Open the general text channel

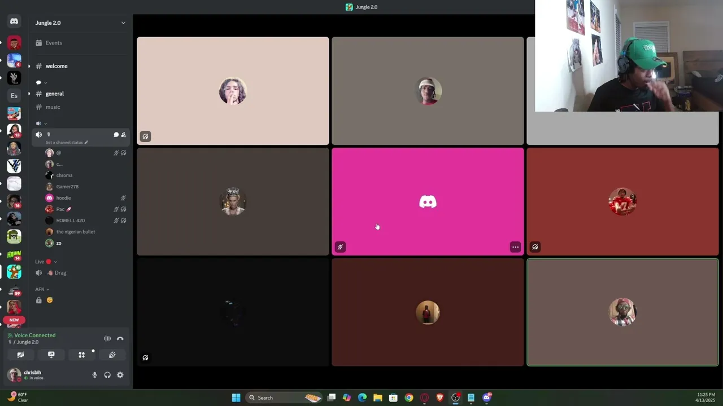pyautogui.click(x=80, y=94)
